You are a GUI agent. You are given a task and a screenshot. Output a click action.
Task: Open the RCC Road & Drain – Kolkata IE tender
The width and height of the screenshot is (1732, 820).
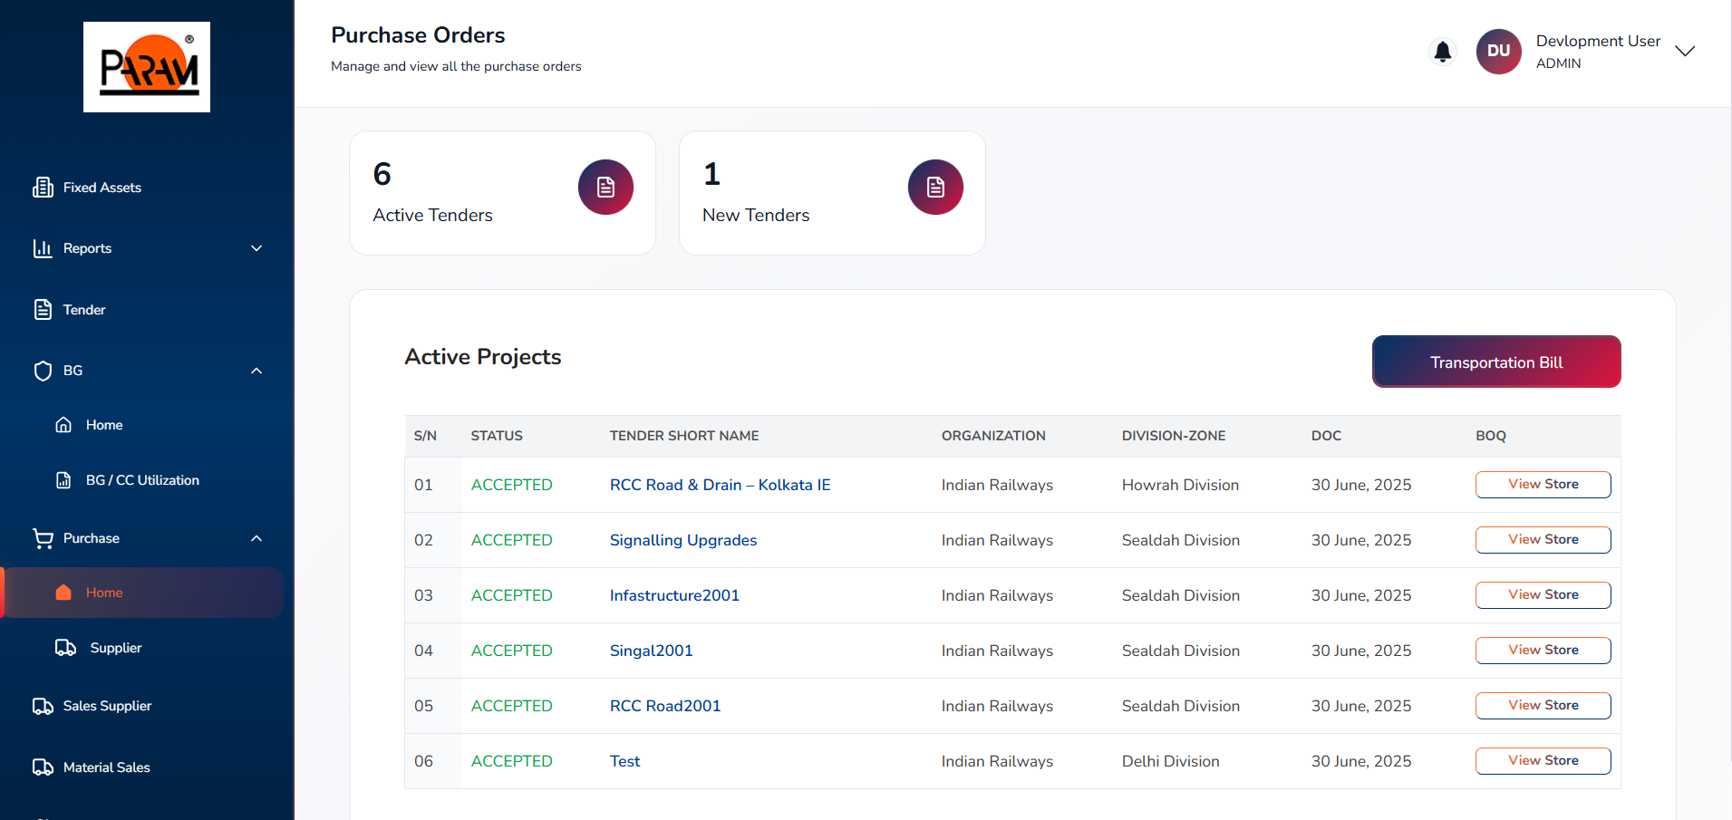pos(720,485)
